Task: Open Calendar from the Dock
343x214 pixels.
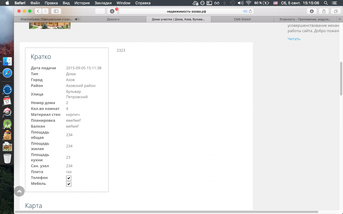Action: coord(7,101)
